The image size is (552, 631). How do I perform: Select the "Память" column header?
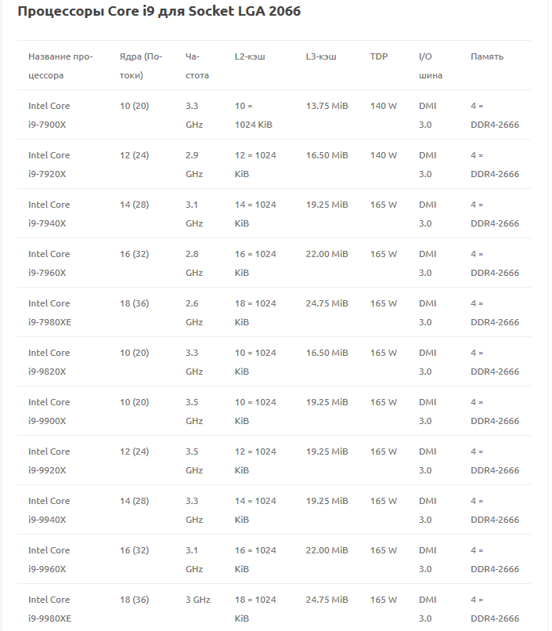(487, 56)
